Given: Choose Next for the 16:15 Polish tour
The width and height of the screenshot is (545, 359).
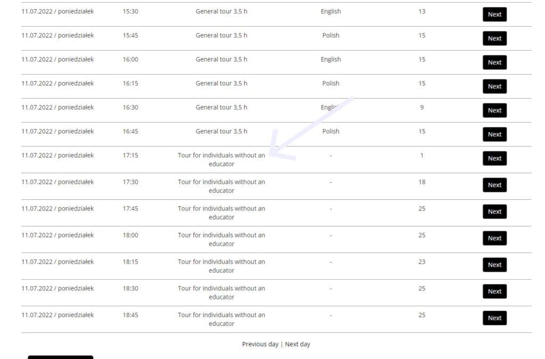Looking at the screenshot, I should [x=494, y=86].
